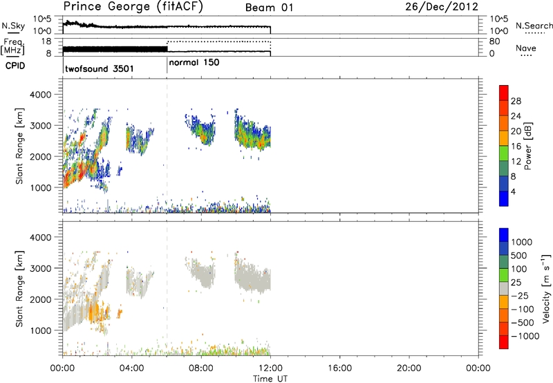Click the velocity panel 'Slant Range [km]' label

pos(19,289)
